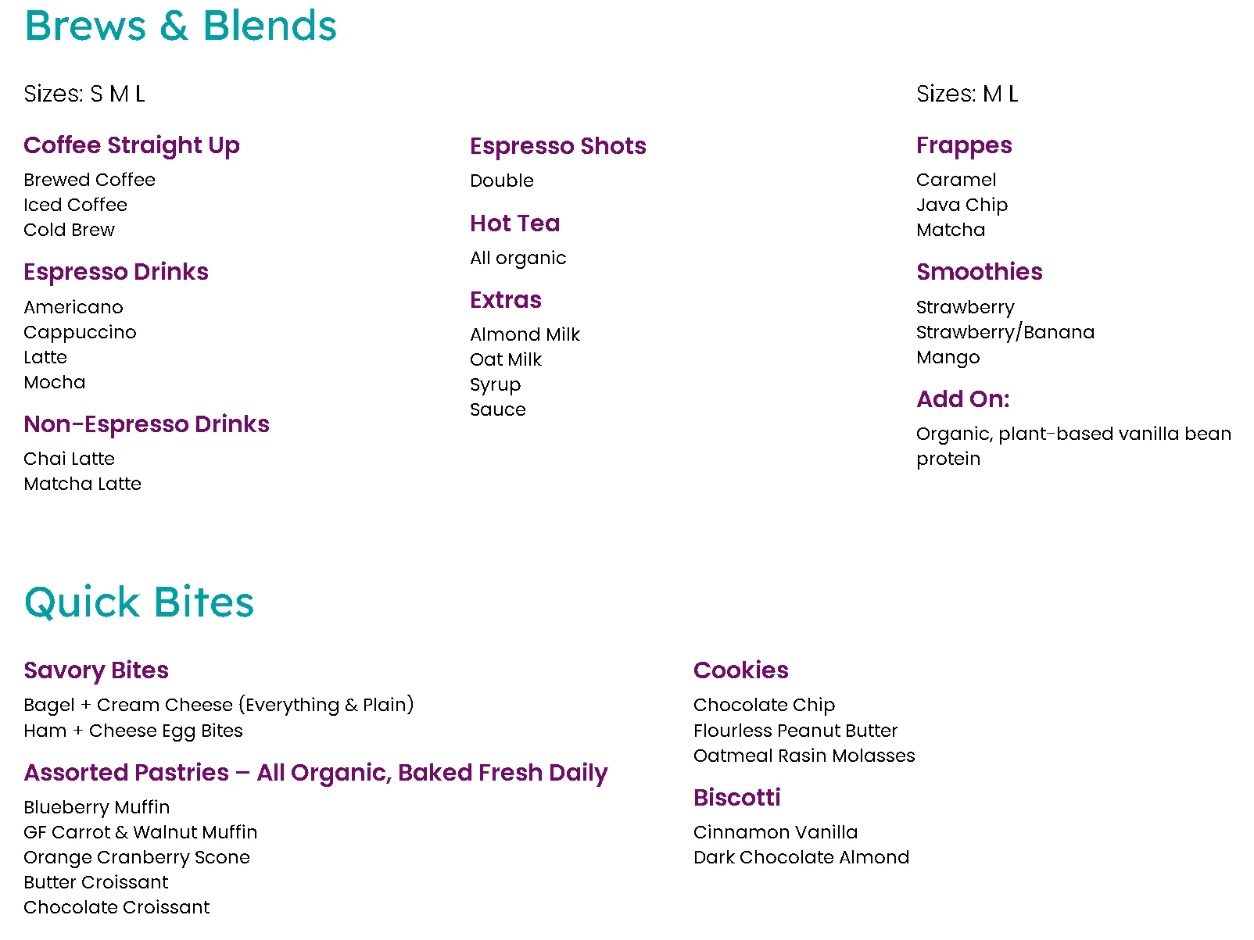Open the Non-Espresso Drinks section

point(146,424)
